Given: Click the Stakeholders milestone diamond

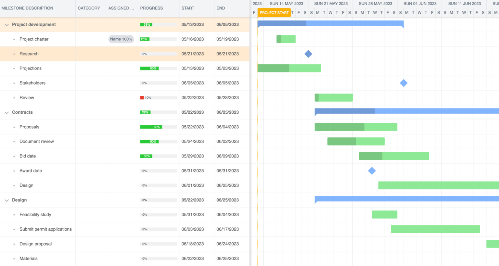Looking at the screenshot, I should (403, 83).
